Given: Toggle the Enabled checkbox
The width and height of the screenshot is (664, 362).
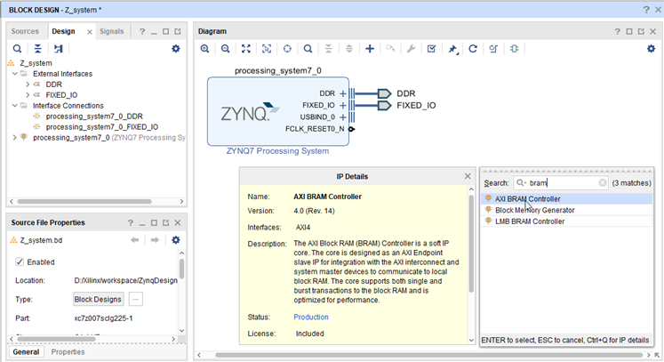Looking at the screenshot, I should [x=20, y=262].
